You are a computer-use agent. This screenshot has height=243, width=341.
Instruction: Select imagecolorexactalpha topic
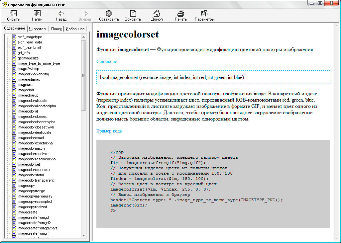(35, 143)
